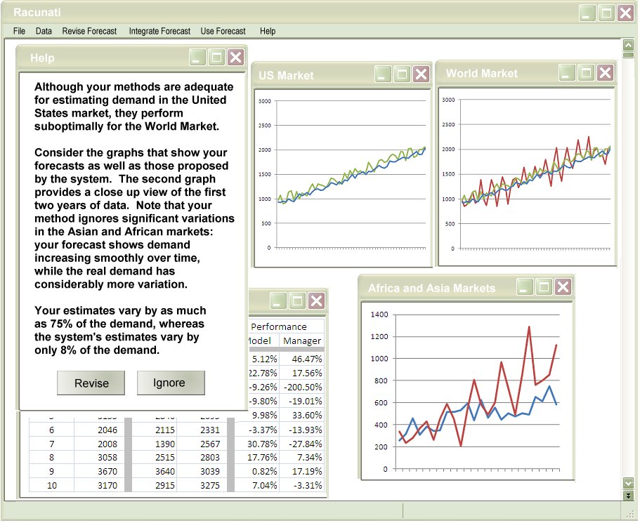Maximize the World Market window
This screenshot has width=640, height=523.
(586, 72)
